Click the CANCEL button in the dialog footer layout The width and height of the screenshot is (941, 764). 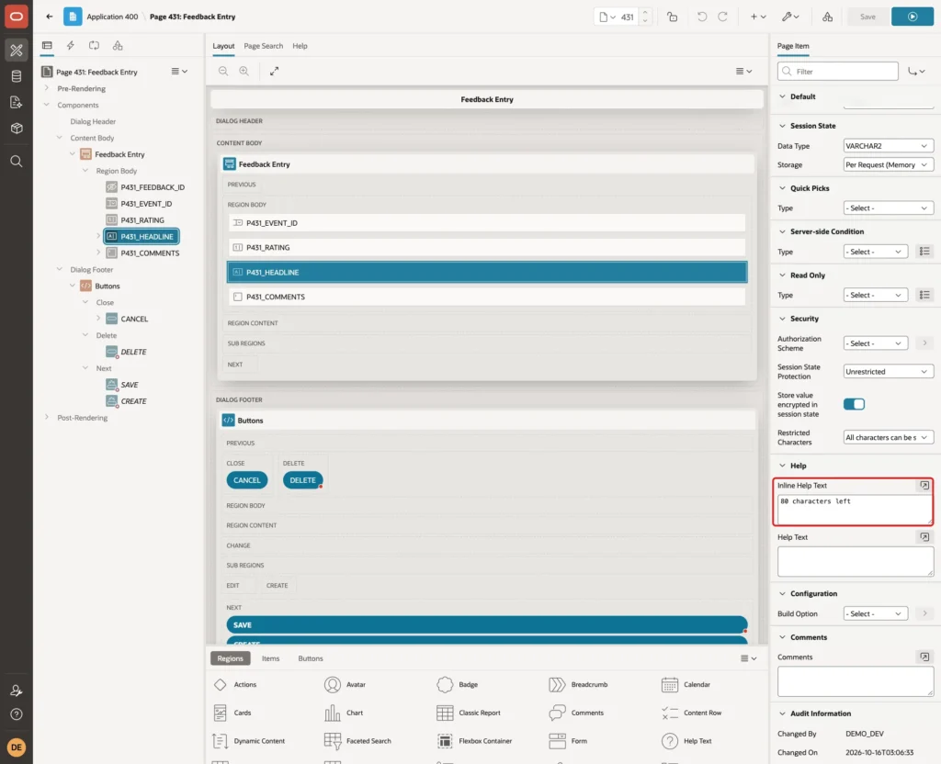(246, 480)
